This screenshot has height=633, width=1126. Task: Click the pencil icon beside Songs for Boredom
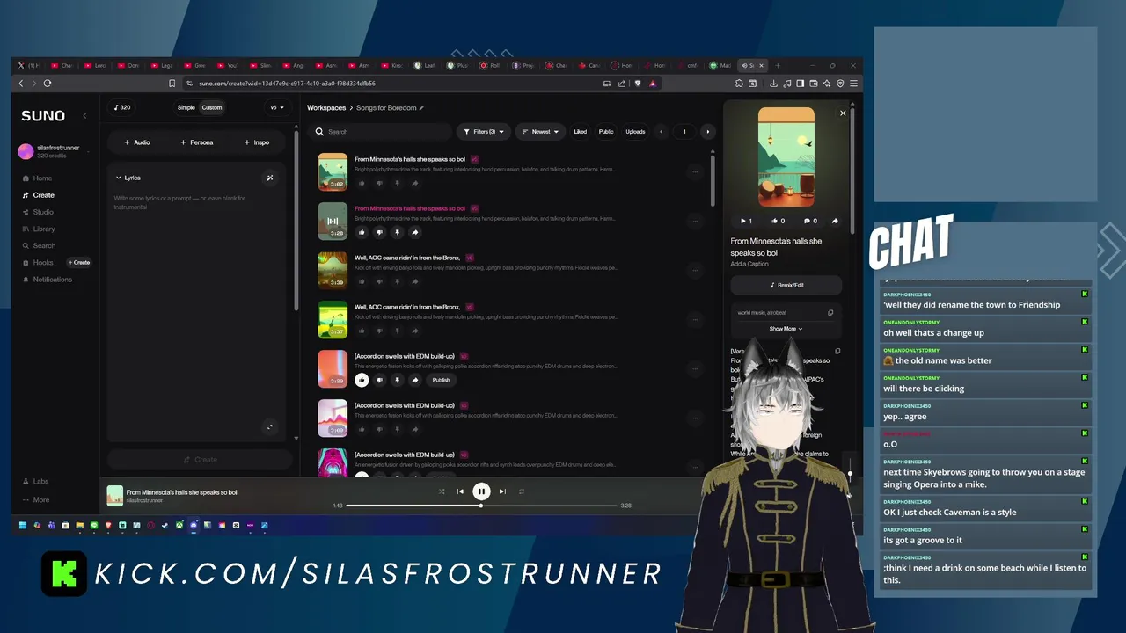pyautogui.click(x=421, y=108)
